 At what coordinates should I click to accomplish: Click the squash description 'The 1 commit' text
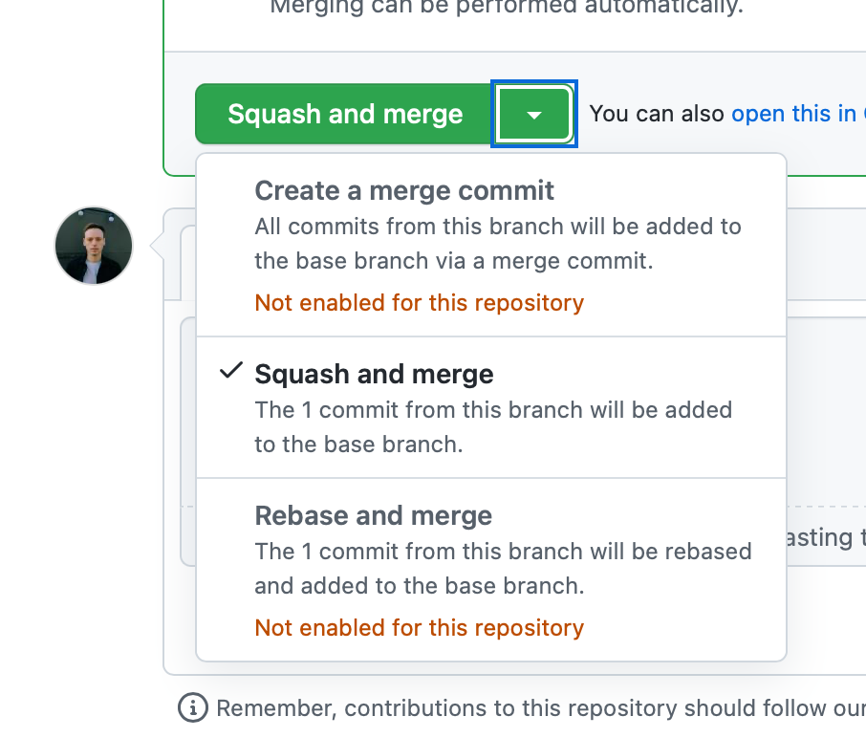pos(493,427)
